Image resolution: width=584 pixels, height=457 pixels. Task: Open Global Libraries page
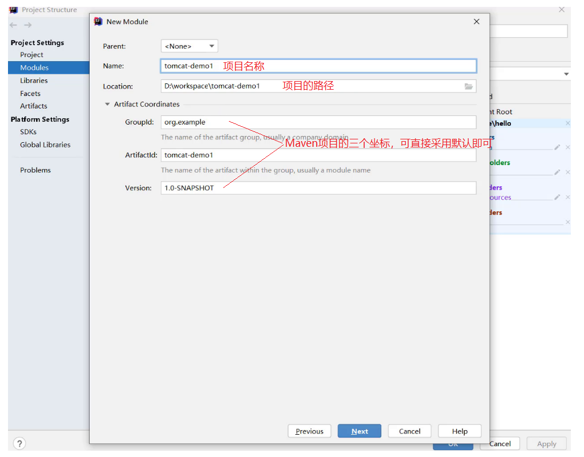(45, 145)
